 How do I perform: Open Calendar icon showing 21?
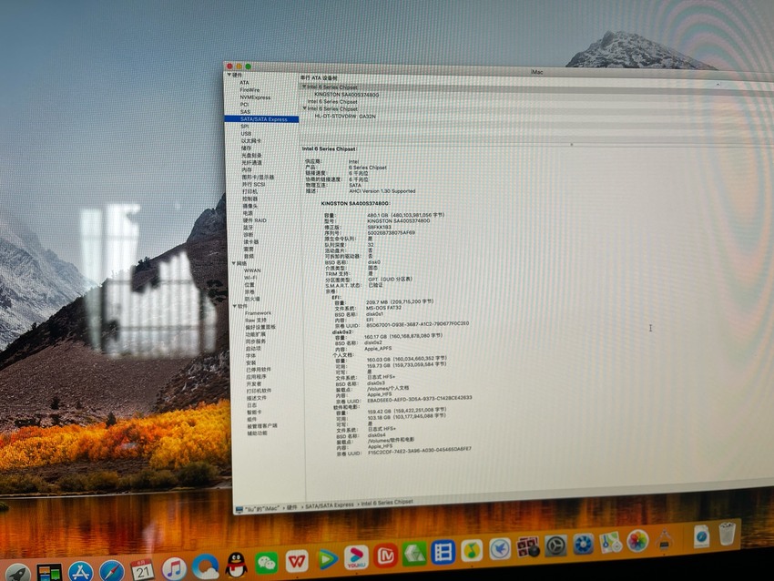coord(143,570)
